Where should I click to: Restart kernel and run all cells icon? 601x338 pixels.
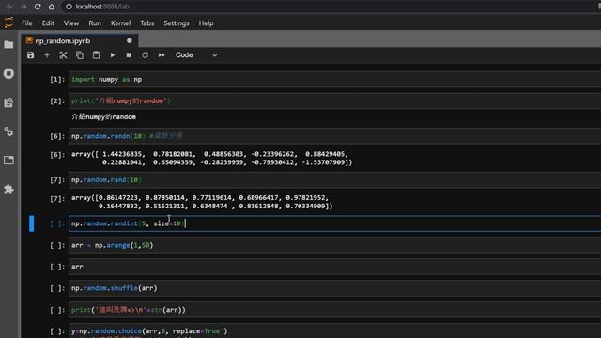162,55
